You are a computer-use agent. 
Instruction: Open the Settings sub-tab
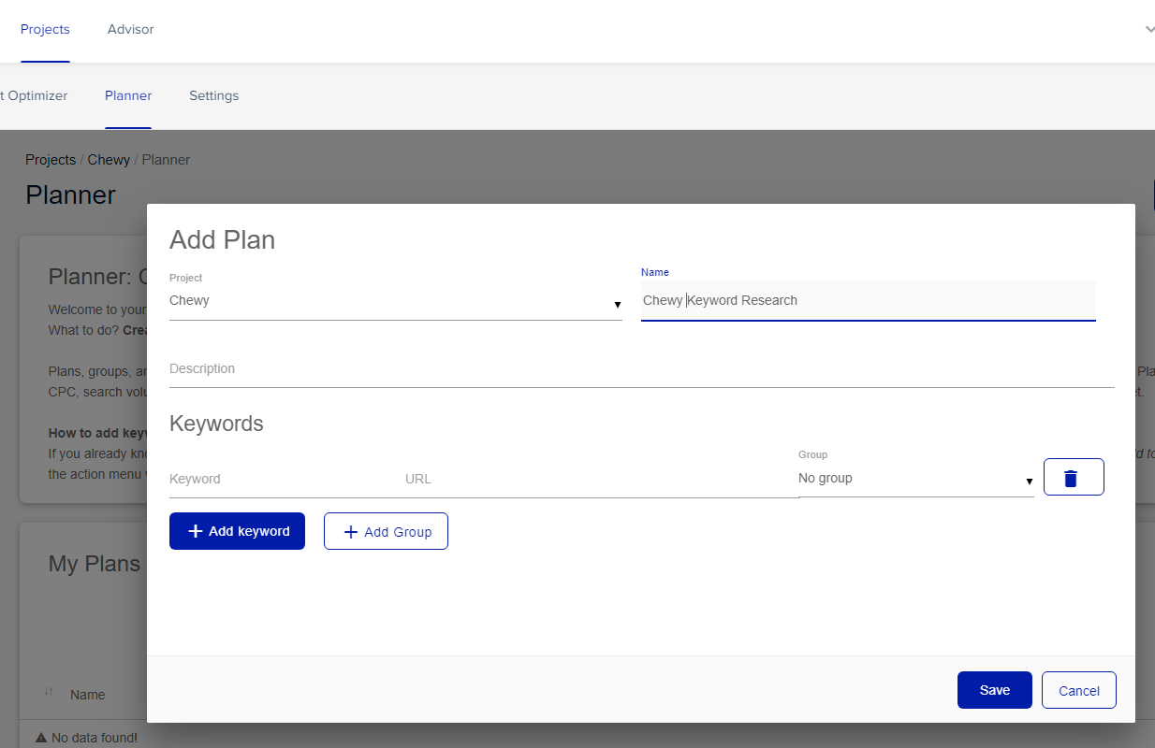pos(213,95)
